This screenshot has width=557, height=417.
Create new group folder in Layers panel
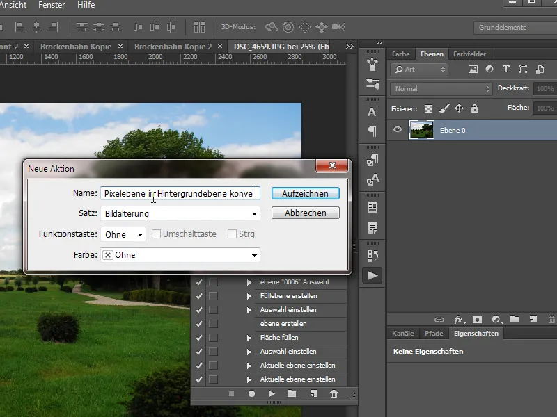515,319
